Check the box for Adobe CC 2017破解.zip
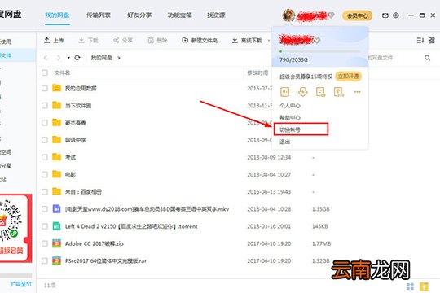 point(45,243)
